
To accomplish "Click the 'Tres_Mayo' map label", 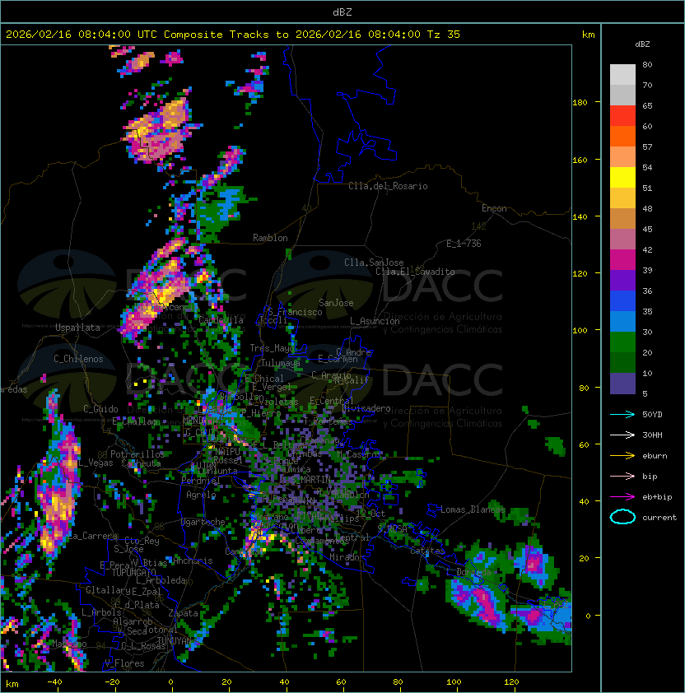I will coord(272,348).
